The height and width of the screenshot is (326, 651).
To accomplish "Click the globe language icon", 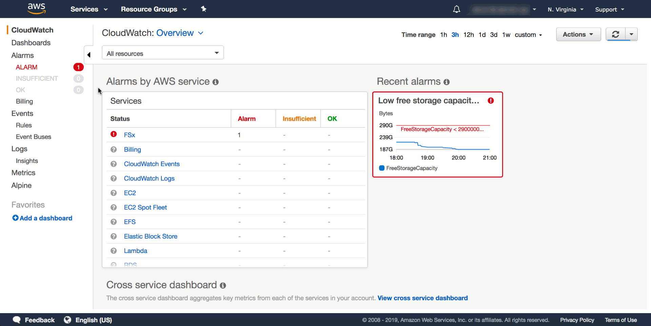I will [x=67, y=320].
